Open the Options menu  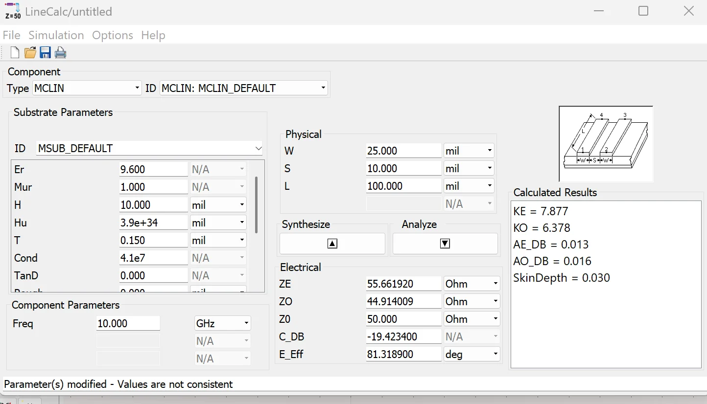pyautogui.click(x=113, y=35)
